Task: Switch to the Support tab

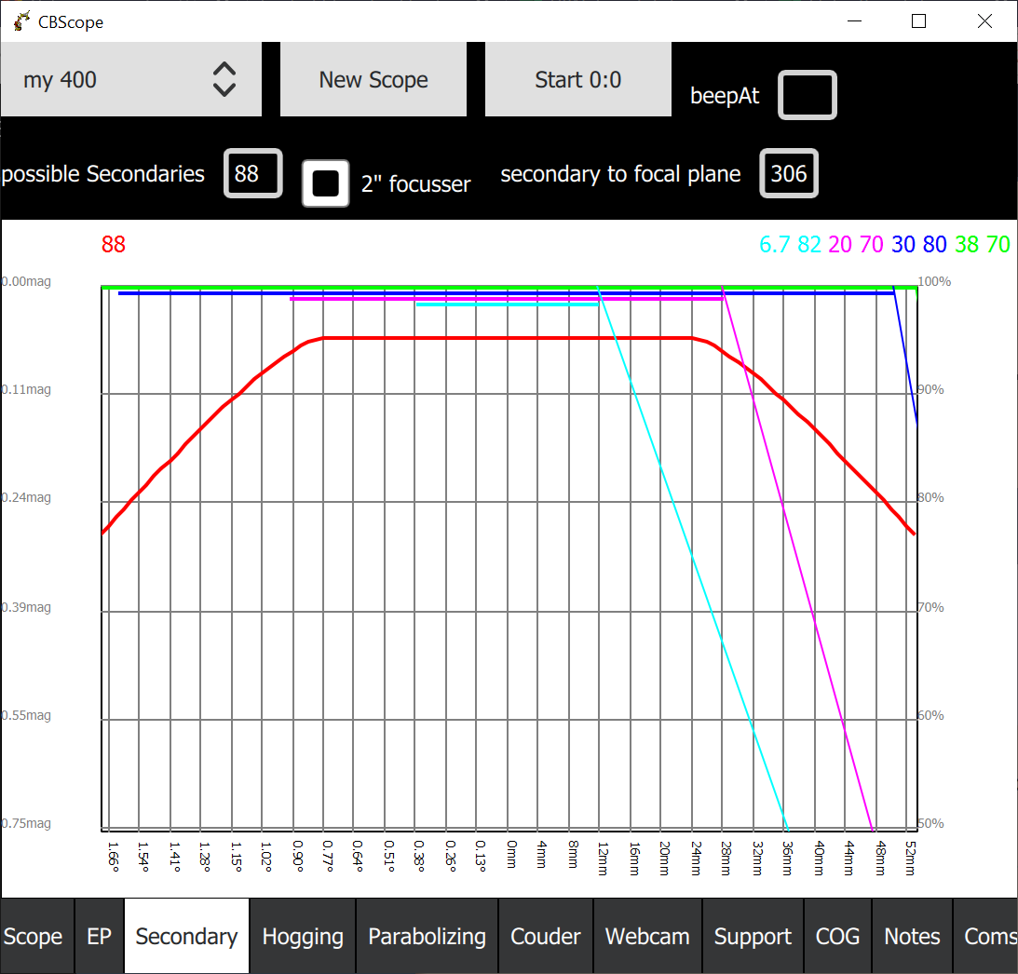Action: (x=753, y=936)
